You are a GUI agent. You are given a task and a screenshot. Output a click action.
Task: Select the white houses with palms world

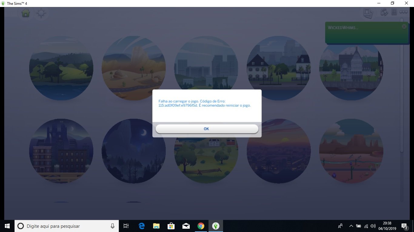point(279,68)
